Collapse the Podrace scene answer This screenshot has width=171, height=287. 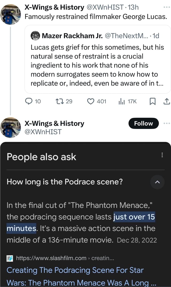point(158,182)
